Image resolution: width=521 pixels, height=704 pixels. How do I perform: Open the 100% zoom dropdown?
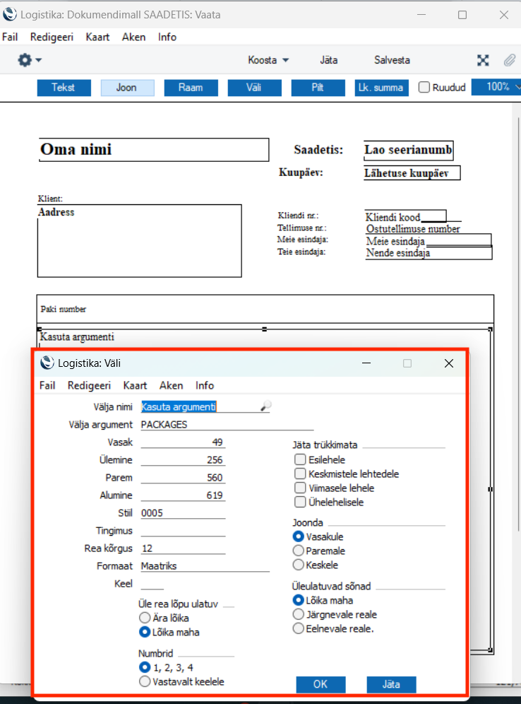[x=498, y=87]
